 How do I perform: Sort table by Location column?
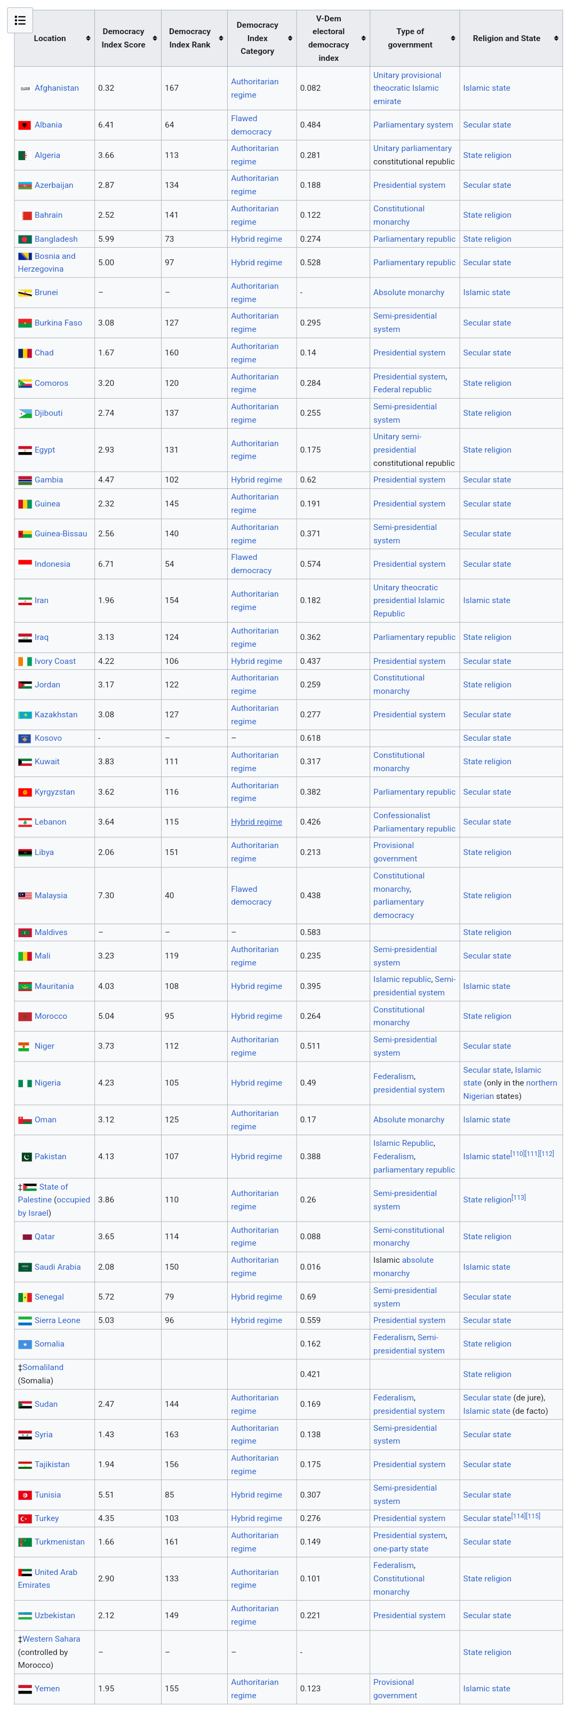point(88,38)
